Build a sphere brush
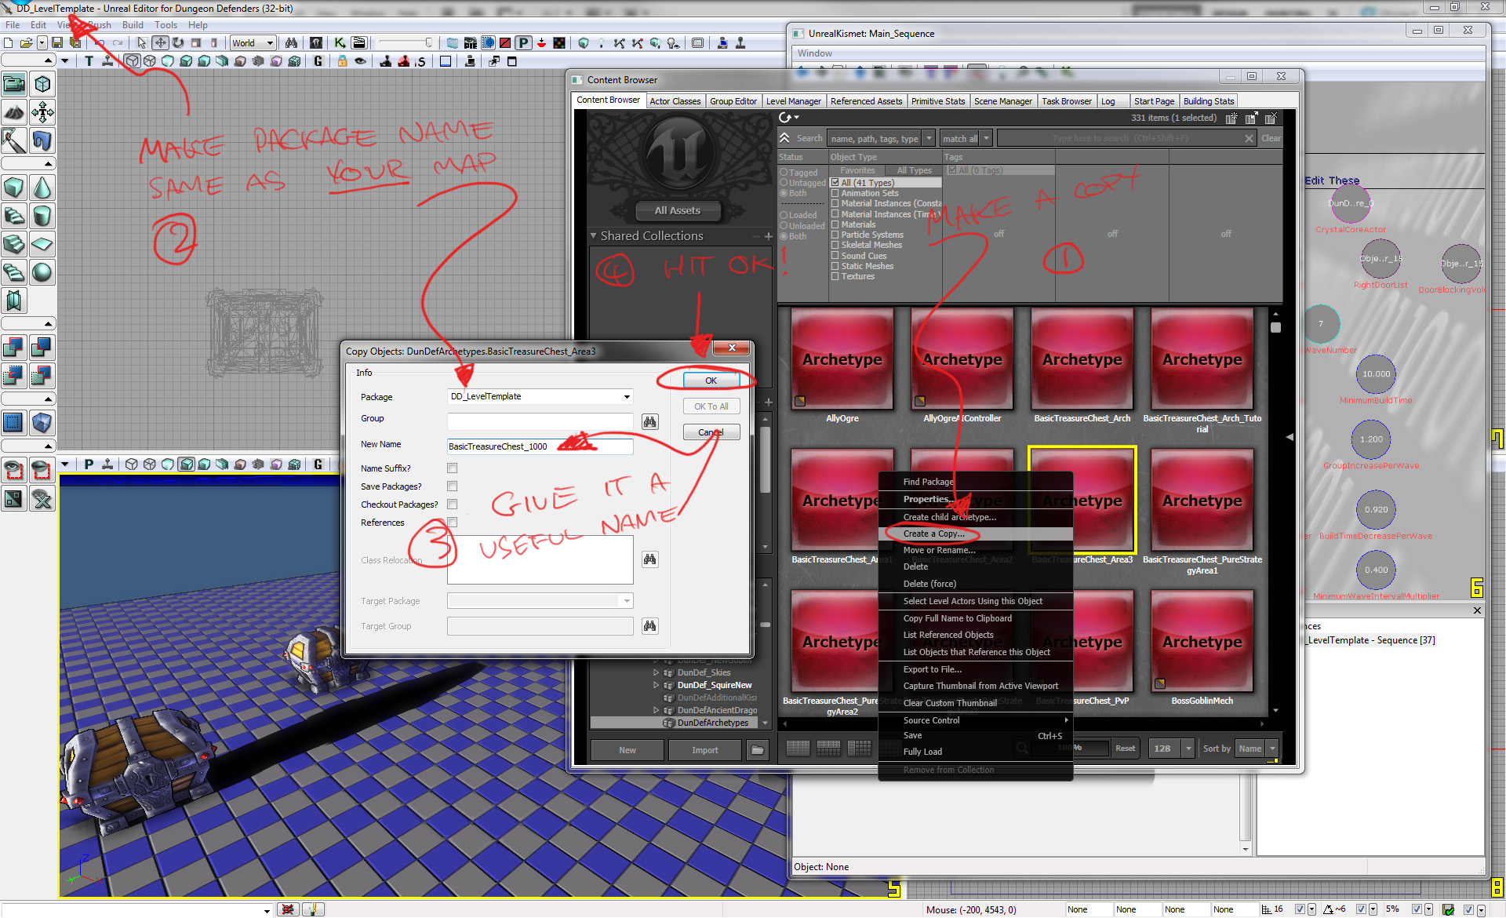Screen dimensions: 1506x918 (42, 272)
